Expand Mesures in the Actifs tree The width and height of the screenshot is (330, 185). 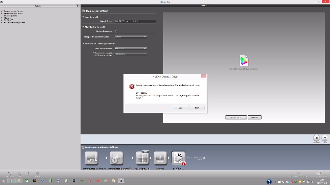click(x=2, y=18)
